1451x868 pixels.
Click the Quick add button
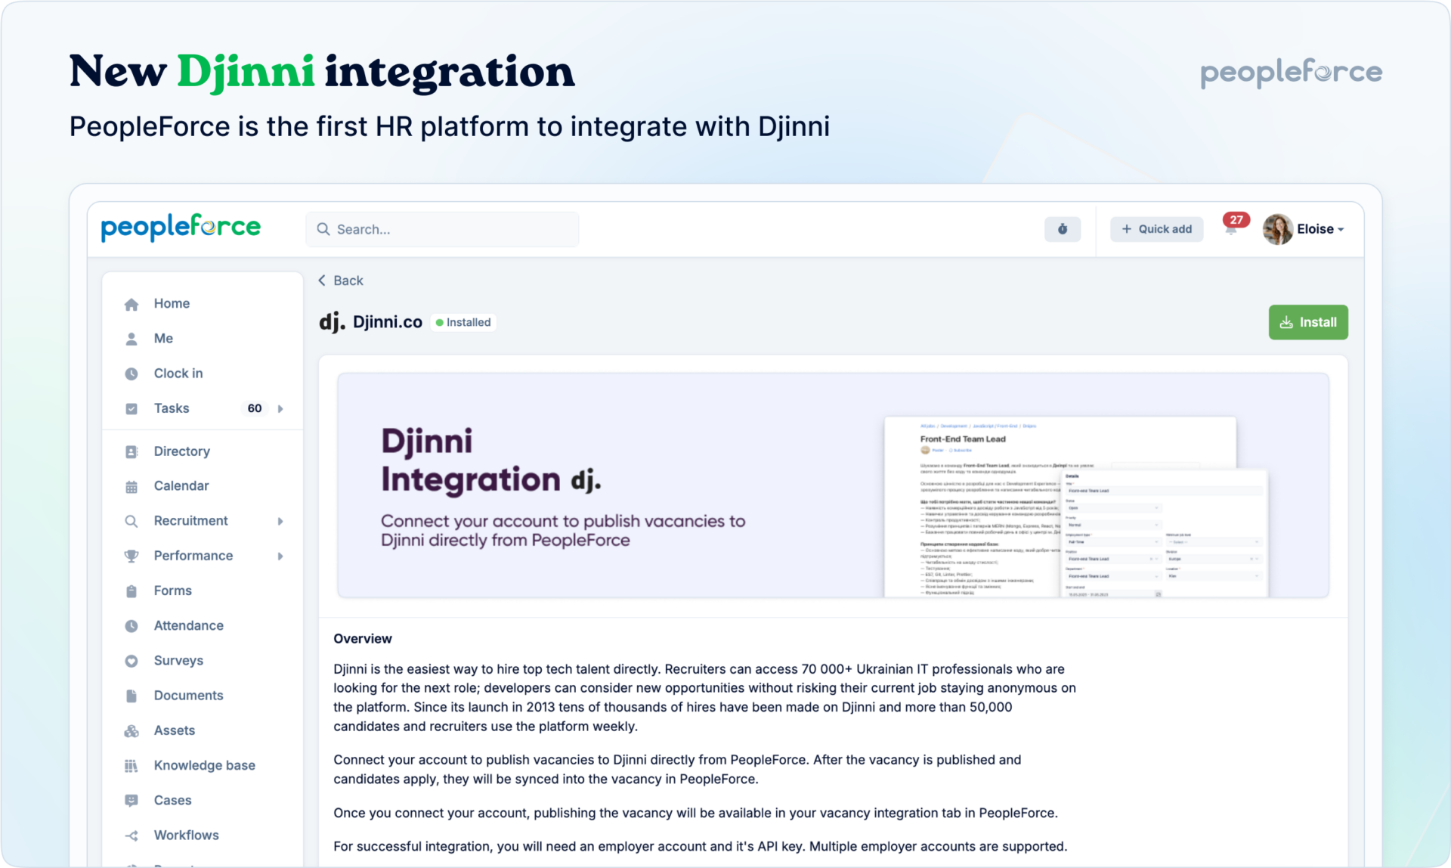1156,229
